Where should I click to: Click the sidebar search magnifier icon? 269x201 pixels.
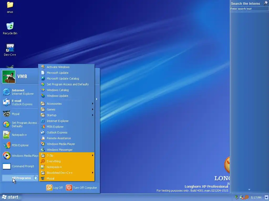click(265, 3)
